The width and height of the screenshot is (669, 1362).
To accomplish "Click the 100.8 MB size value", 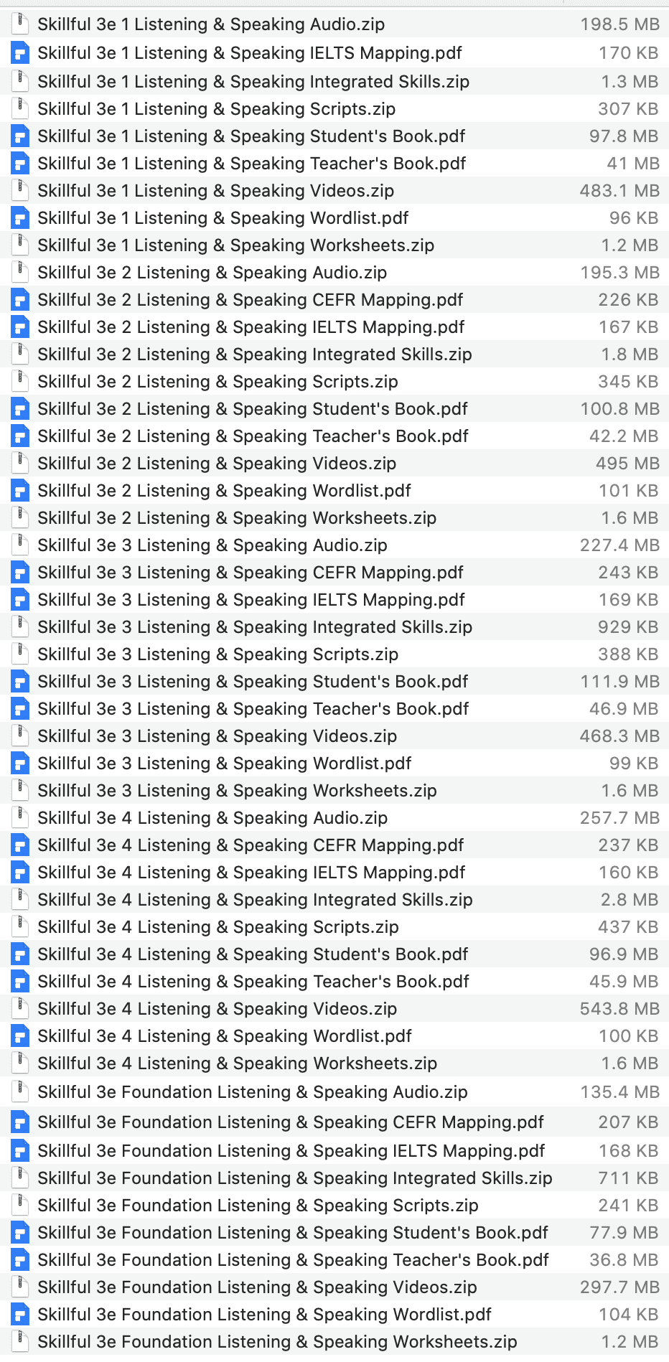I will coord(619,409).
